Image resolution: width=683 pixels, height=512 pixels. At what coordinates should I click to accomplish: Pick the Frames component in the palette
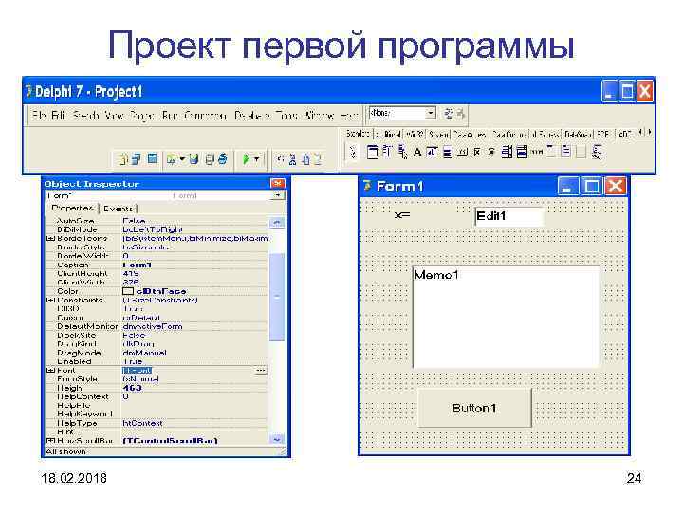coord(373,152)
